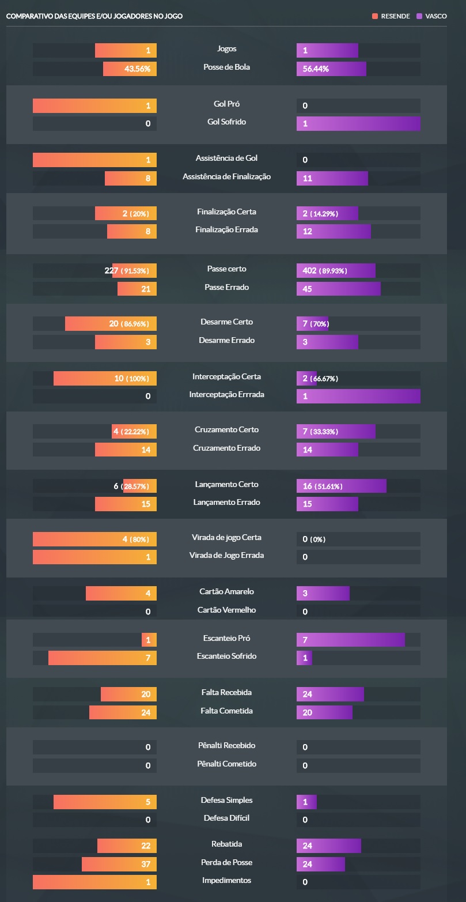466x902 pixels.
Task: Select the 'Cruzamento Certo' stat label
Action: click(226, 430)
